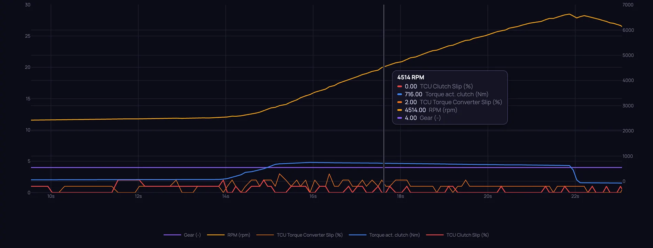Click the 7000 right axis label
This screenshot has width=653, height=248.
click(628, 5)
